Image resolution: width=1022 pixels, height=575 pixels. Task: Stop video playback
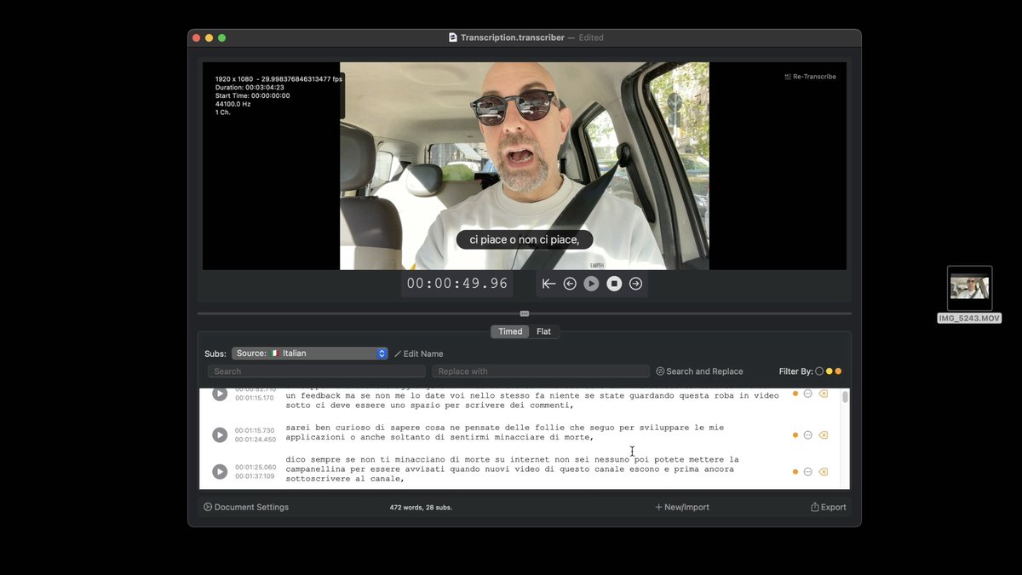click(614, 284)
